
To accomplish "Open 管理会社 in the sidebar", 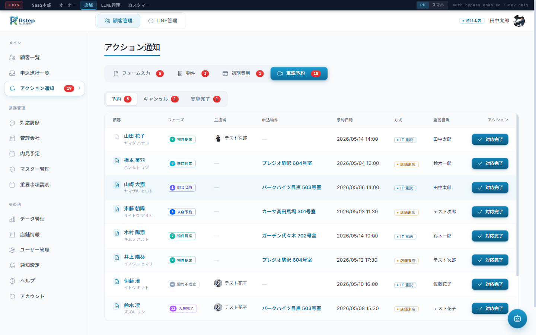I will click(x=45, y=138).
